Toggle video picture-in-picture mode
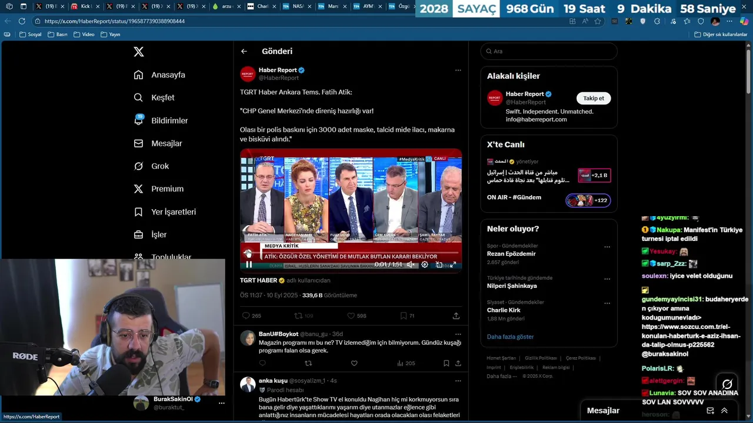The image size is (753, 423). point(439,265)
